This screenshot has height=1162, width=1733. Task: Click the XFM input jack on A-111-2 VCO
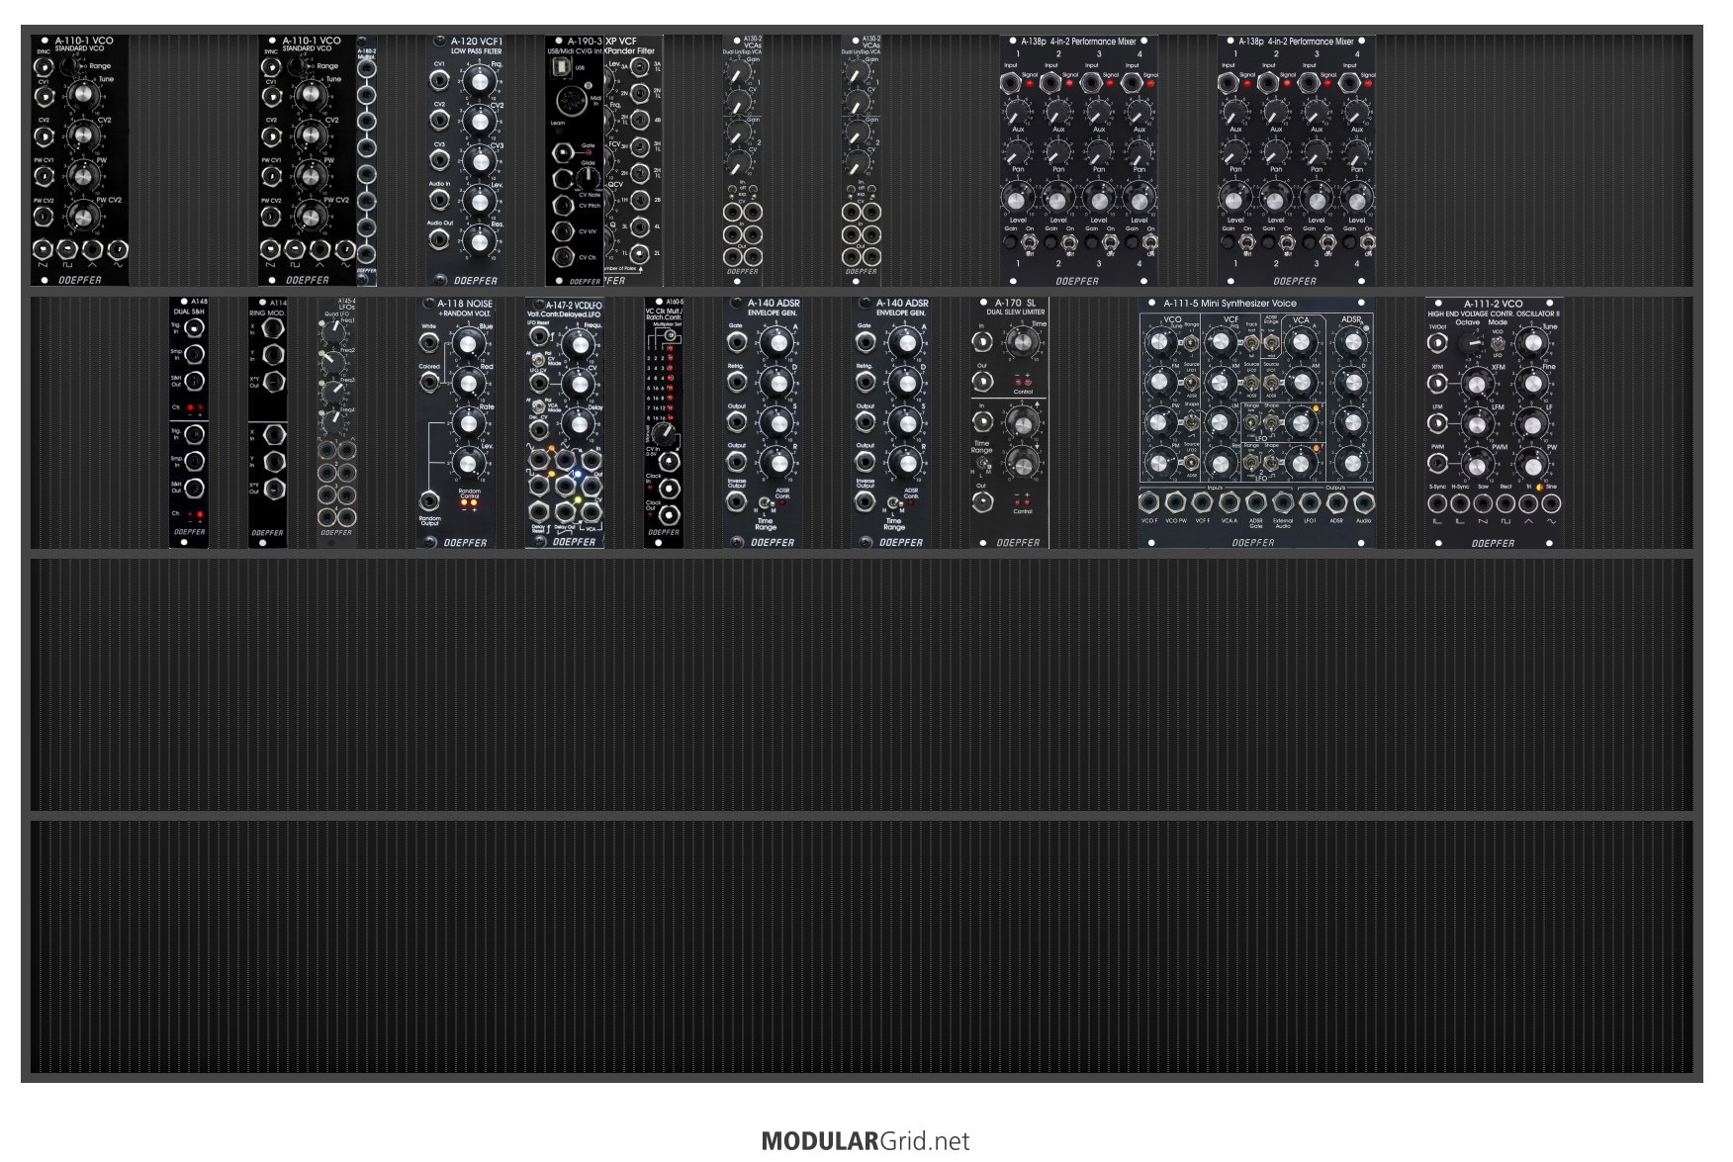[1437, 383]
